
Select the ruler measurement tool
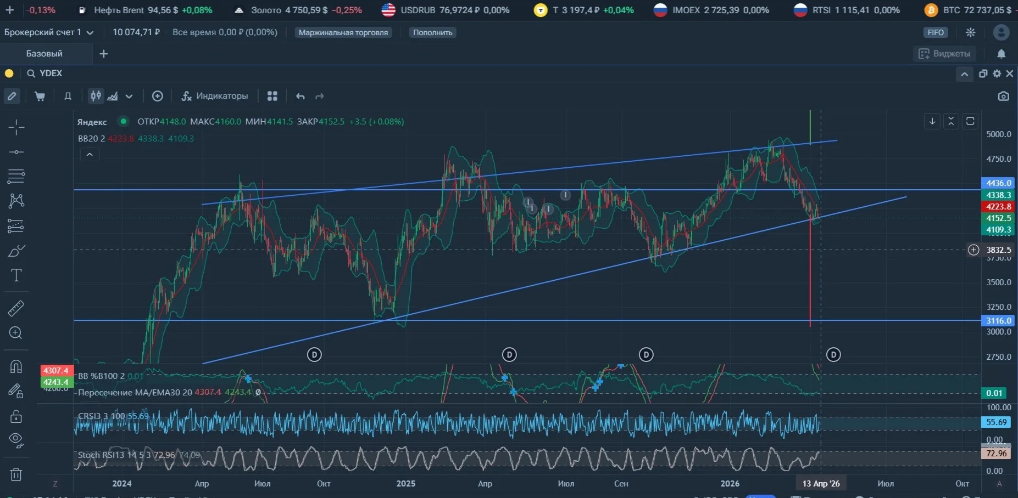[16, 308]
